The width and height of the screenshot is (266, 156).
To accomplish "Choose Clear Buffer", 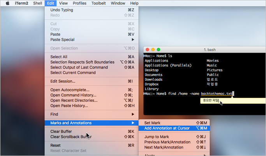I will click(x=92, y=131).
